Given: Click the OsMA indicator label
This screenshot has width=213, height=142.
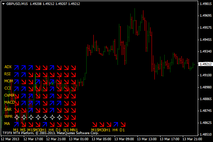Looking at the screenshot, I should point(9,95).
